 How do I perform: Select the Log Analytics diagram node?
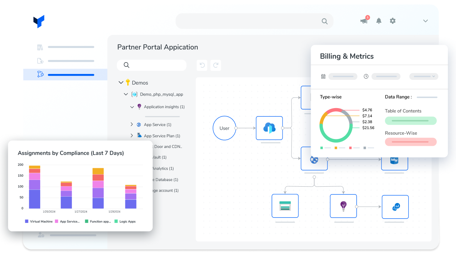point(395,207)
